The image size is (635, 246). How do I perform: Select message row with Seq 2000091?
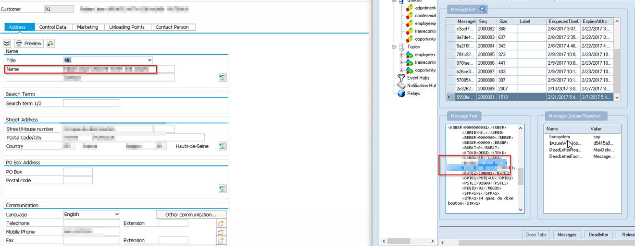click(530, 97)
